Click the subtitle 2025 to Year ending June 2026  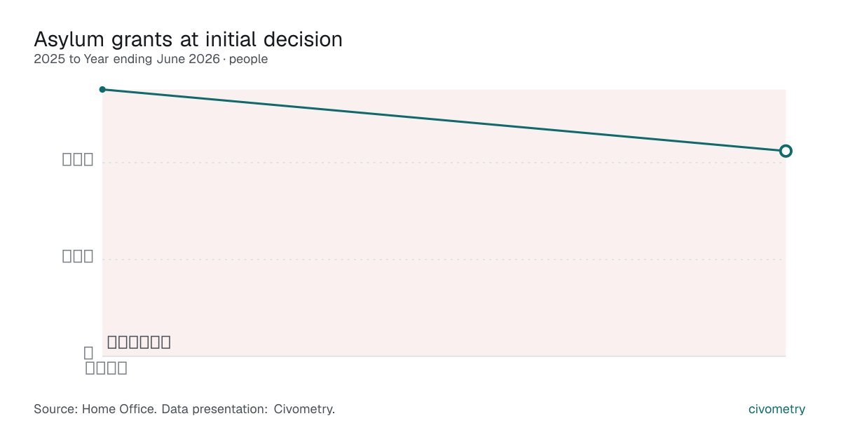pyautogui.click(x=126, y=60)
